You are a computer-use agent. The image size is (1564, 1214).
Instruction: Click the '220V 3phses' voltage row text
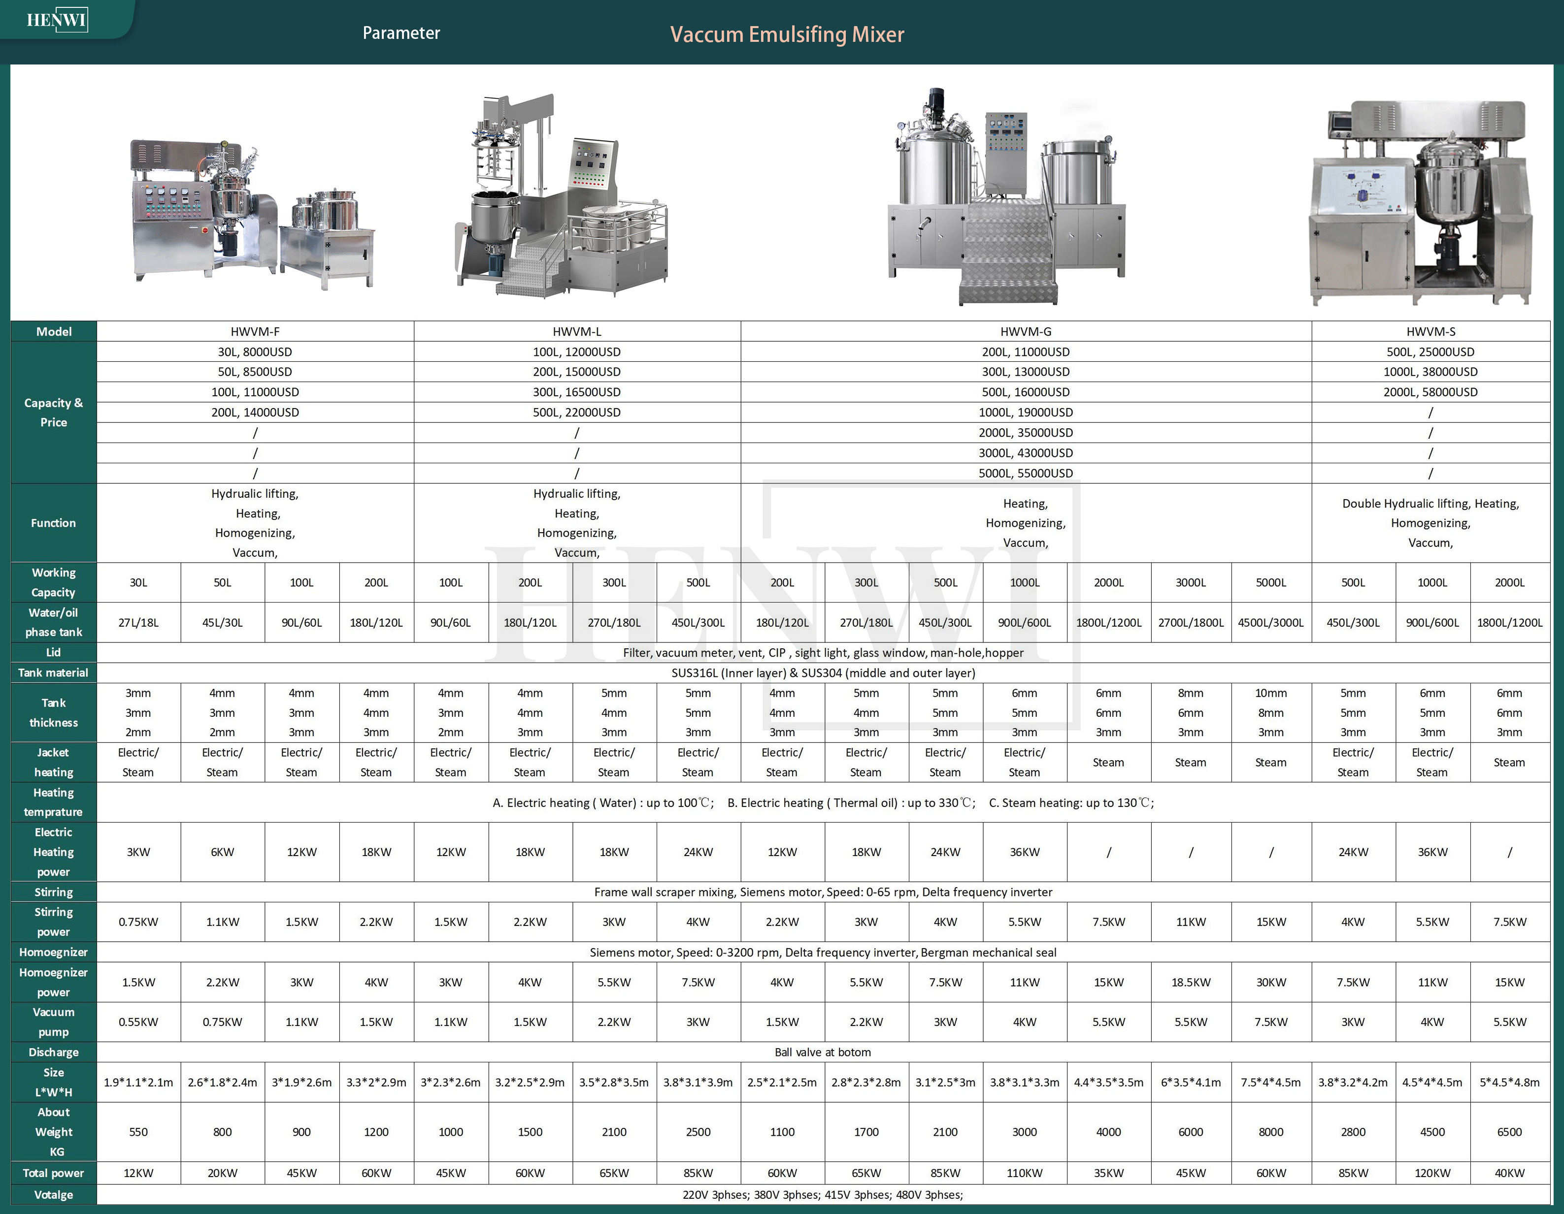click(824, 1195)
